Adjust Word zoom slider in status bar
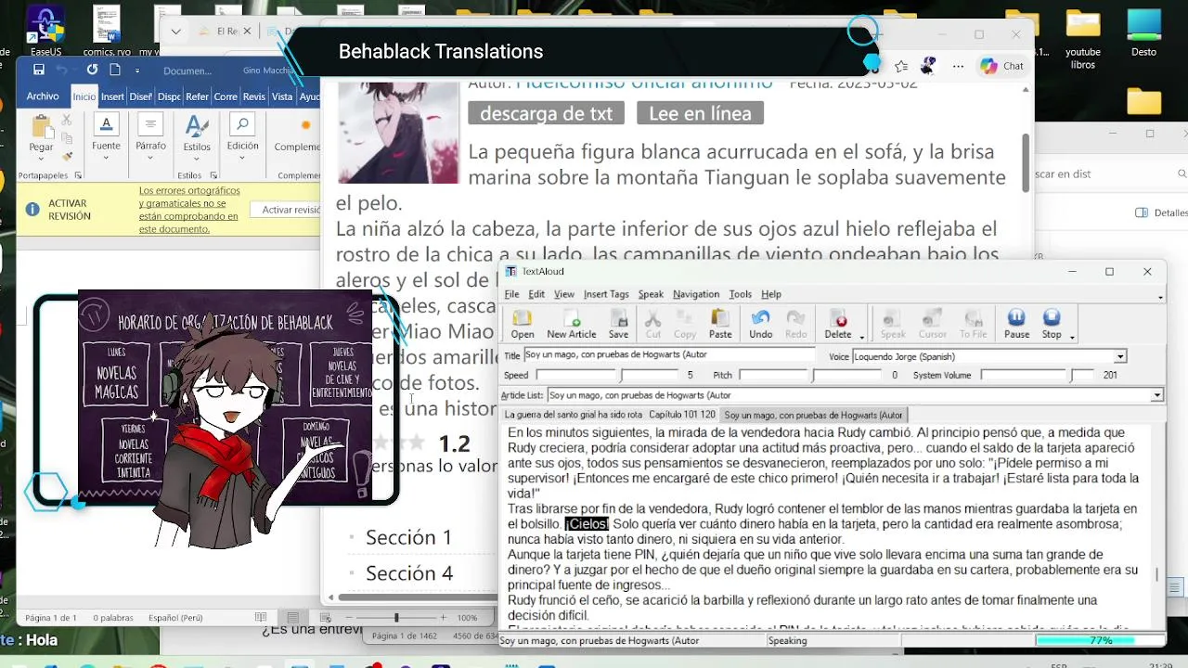Image resolution: width=1188 pixels, height=668 pixels. point(396,618)
